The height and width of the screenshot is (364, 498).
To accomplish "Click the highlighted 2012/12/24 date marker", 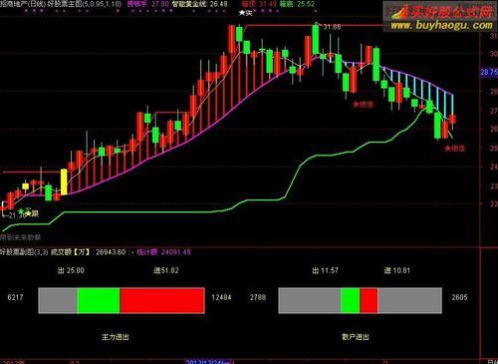I will click(208, 362).
